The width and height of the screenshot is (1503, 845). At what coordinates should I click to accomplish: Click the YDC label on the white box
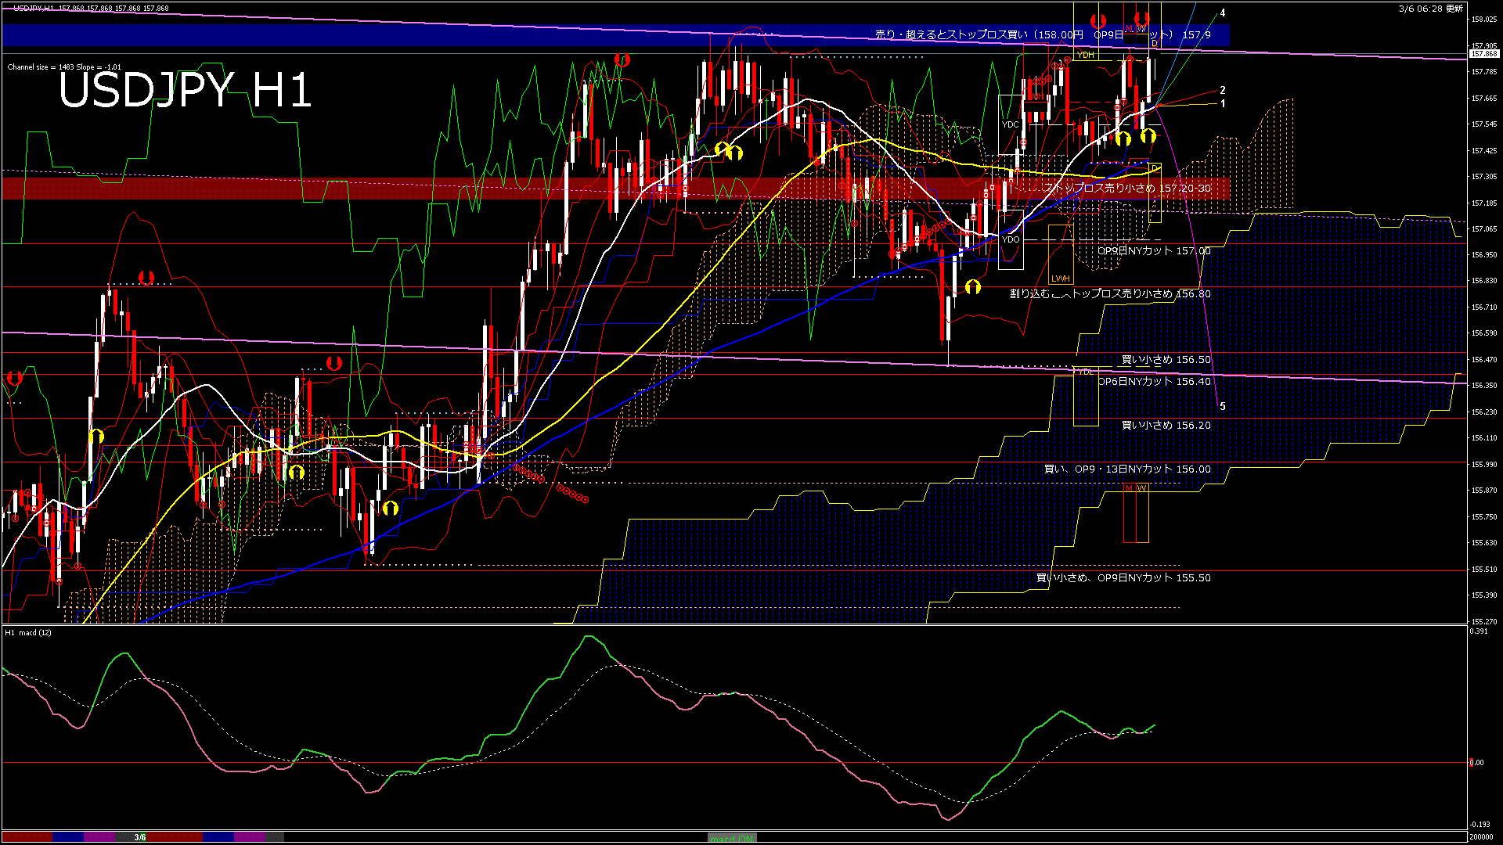pos(1011,124)
